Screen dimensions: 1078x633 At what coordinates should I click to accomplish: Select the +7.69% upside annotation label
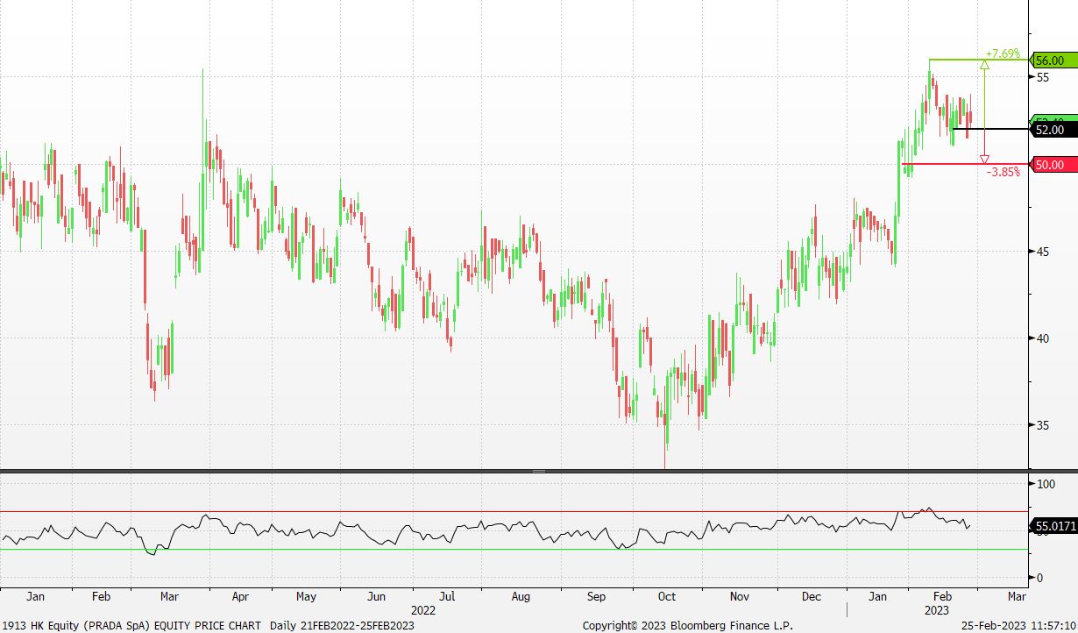pos(1003,53)
